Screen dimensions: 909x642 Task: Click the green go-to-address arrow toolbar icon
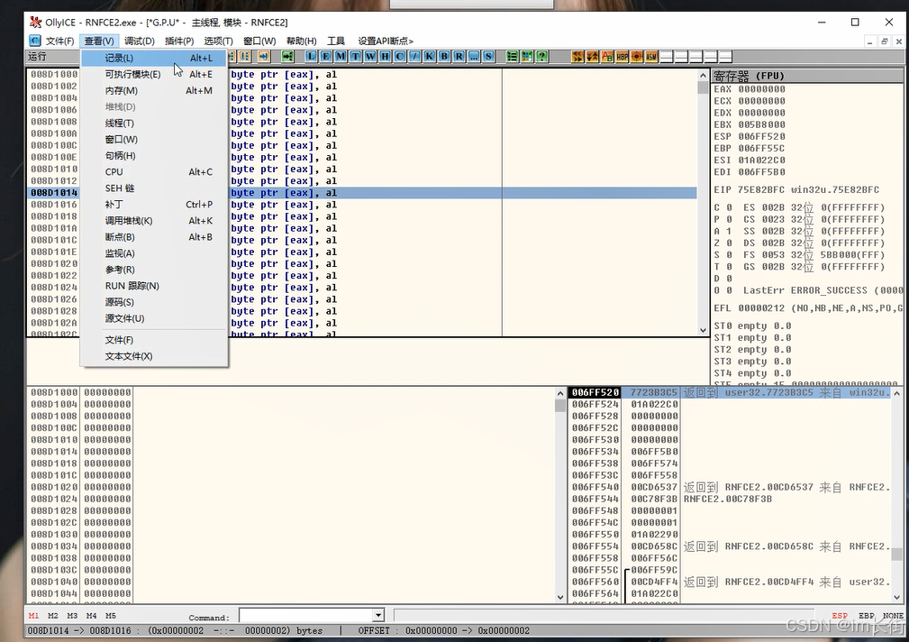pyautogui.click(x=287, y=56)
